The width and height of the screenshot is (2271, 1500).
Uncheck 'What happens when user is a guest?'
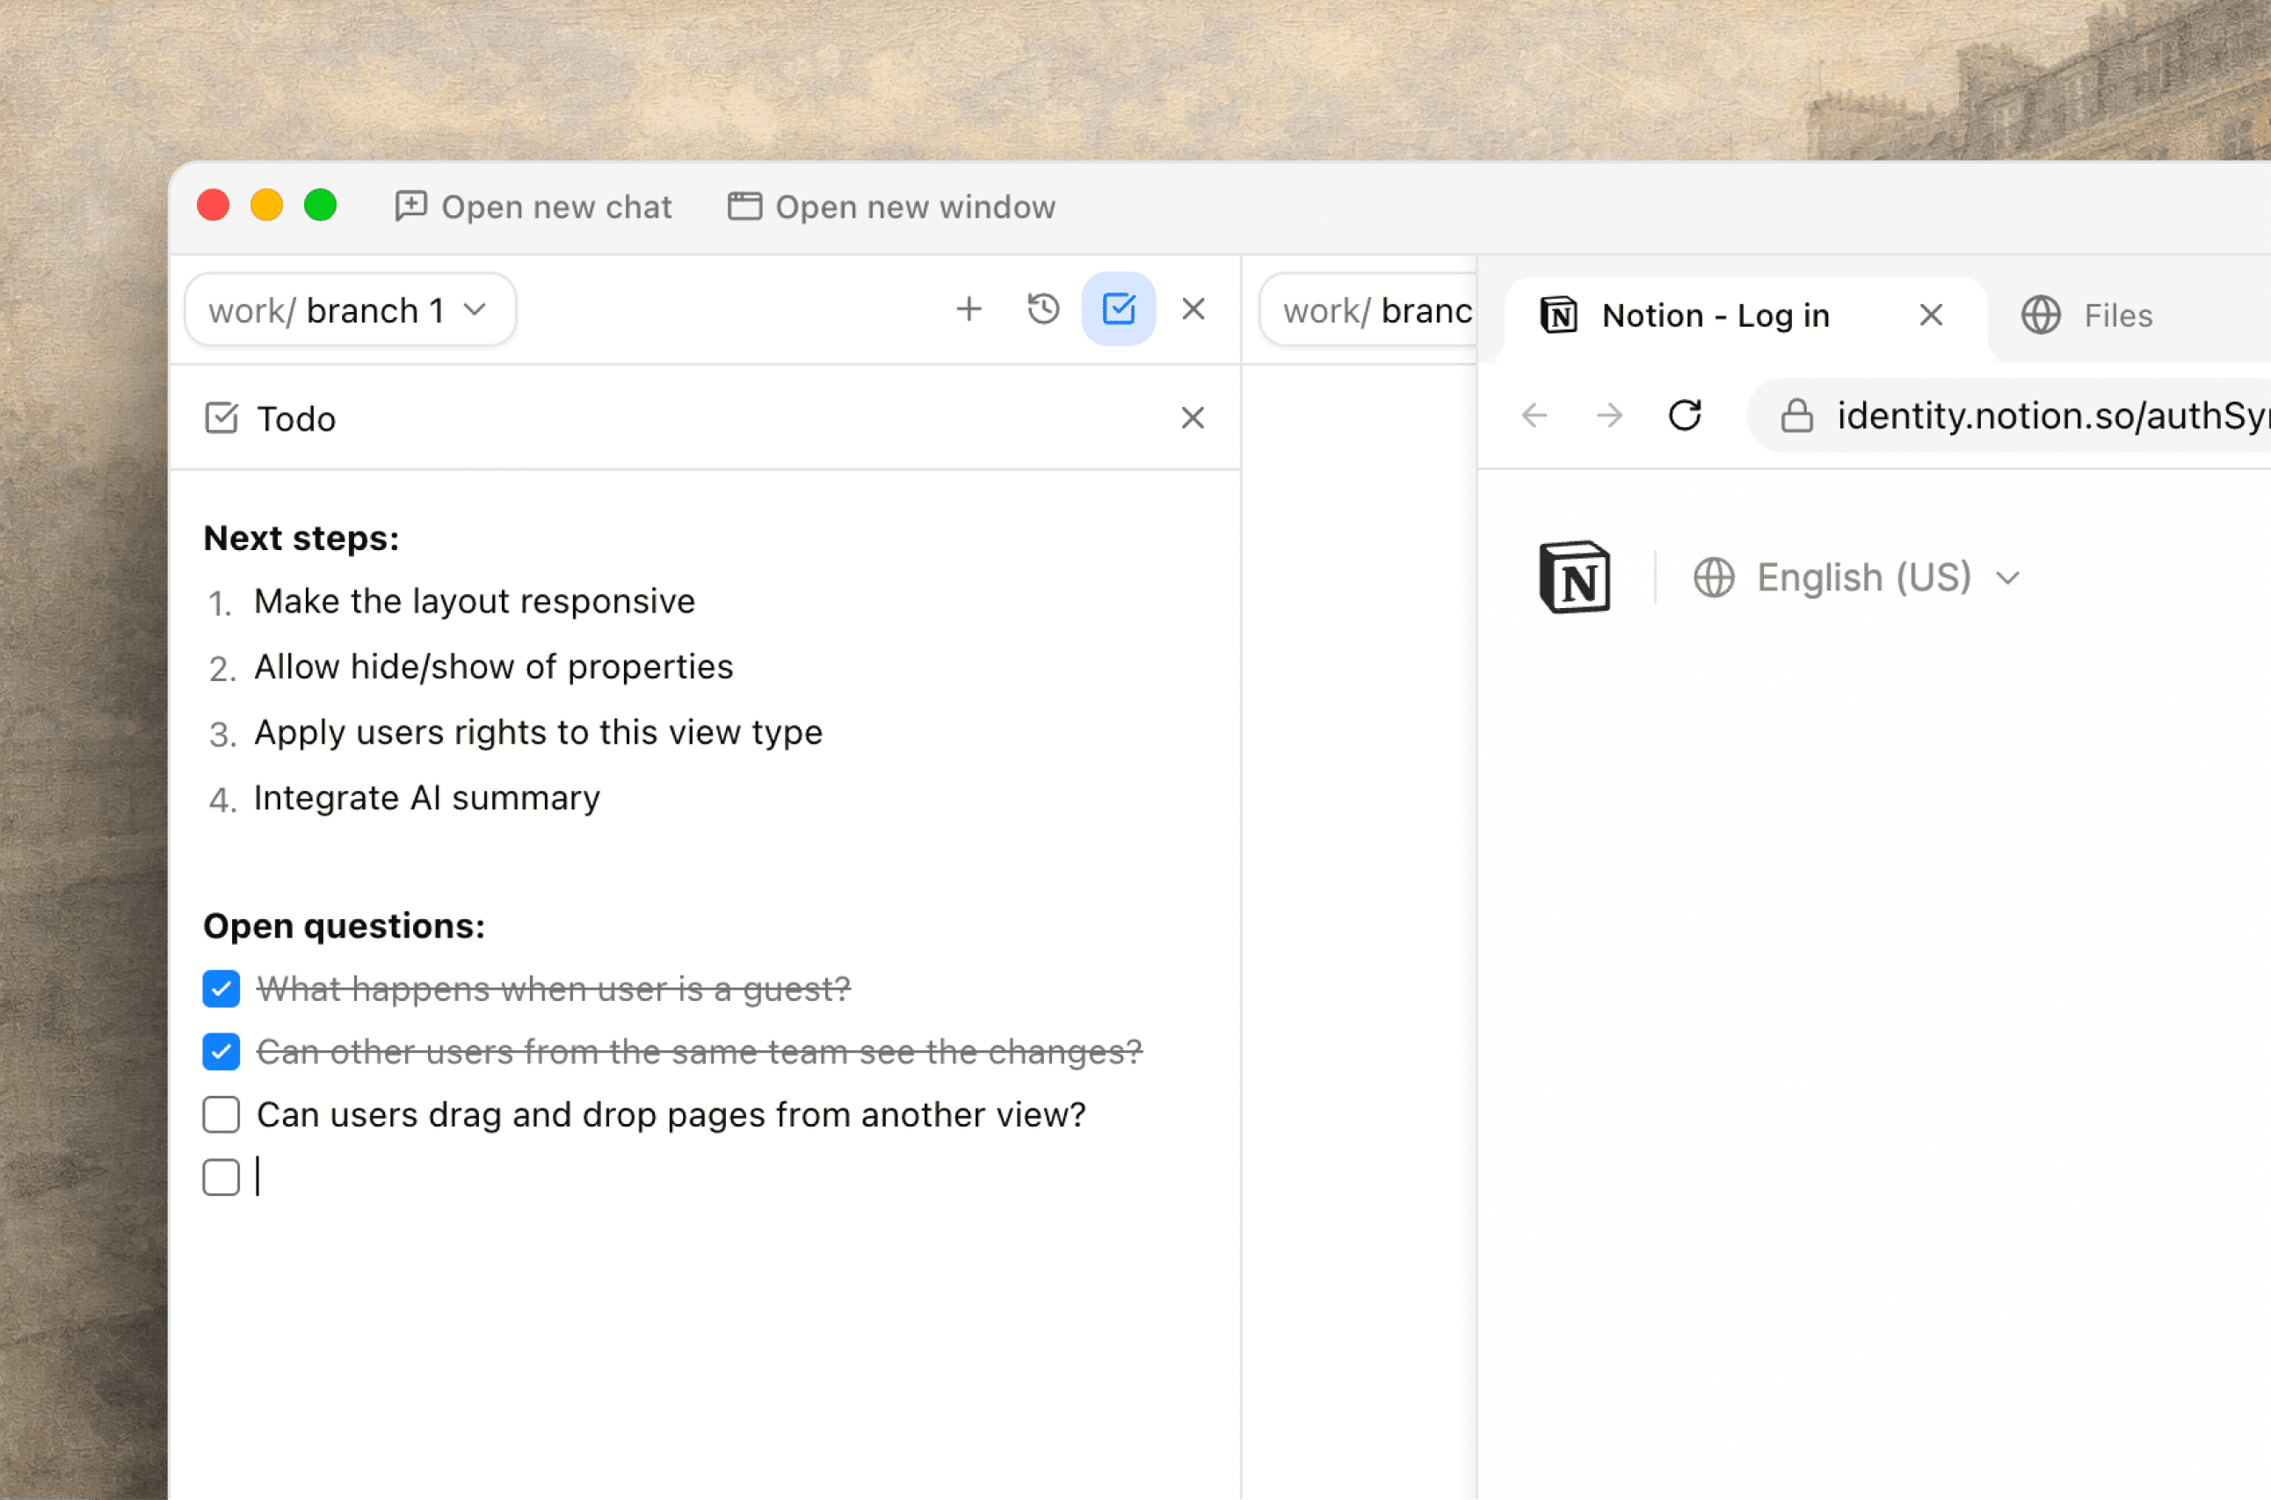click(x=221, y=989)
